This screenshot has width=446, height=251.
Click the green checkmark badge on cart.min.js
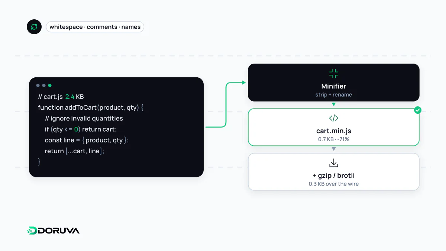(x=418, y=110)
